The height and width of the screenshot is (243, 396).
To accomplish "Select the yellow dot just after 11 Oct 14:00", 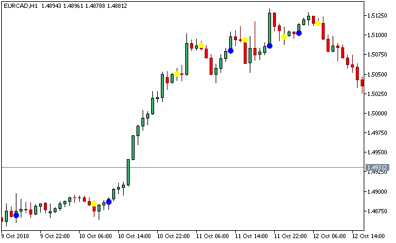I will (x=245, y=40).
